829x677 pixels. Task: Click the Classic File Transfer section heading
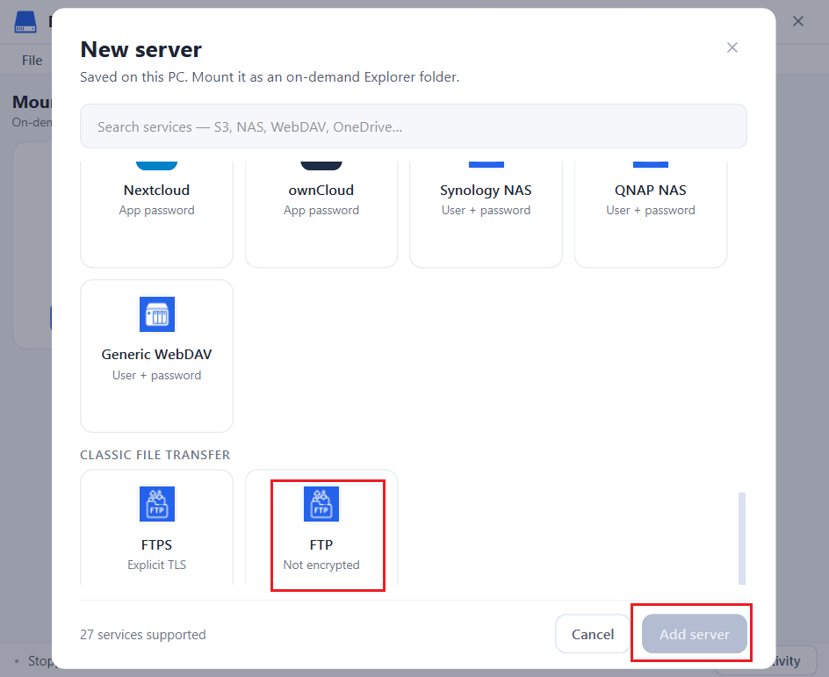point(155,455)
